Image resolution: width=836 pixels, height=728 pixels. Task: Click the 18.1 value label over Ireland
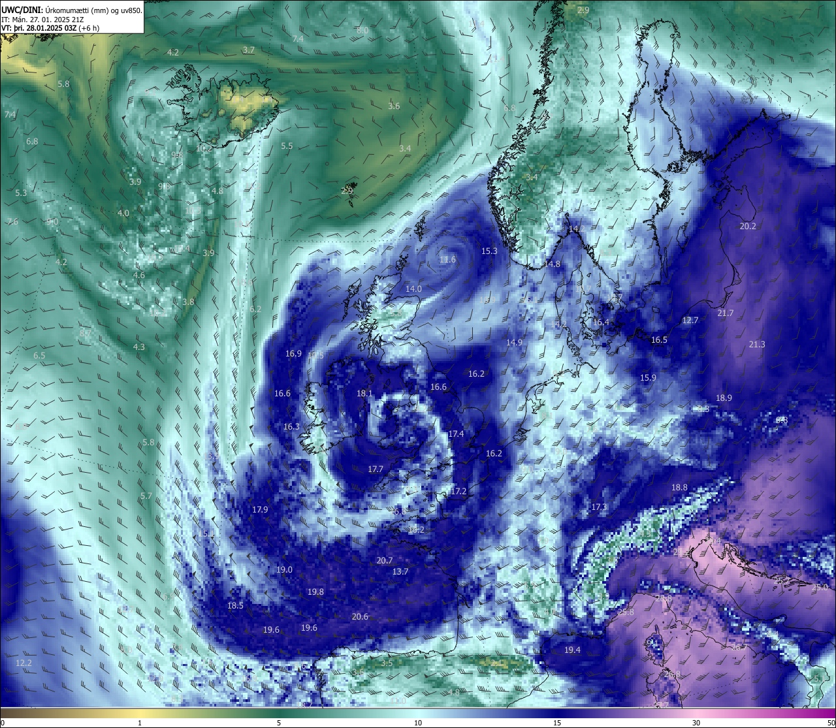tap(364, 393)
